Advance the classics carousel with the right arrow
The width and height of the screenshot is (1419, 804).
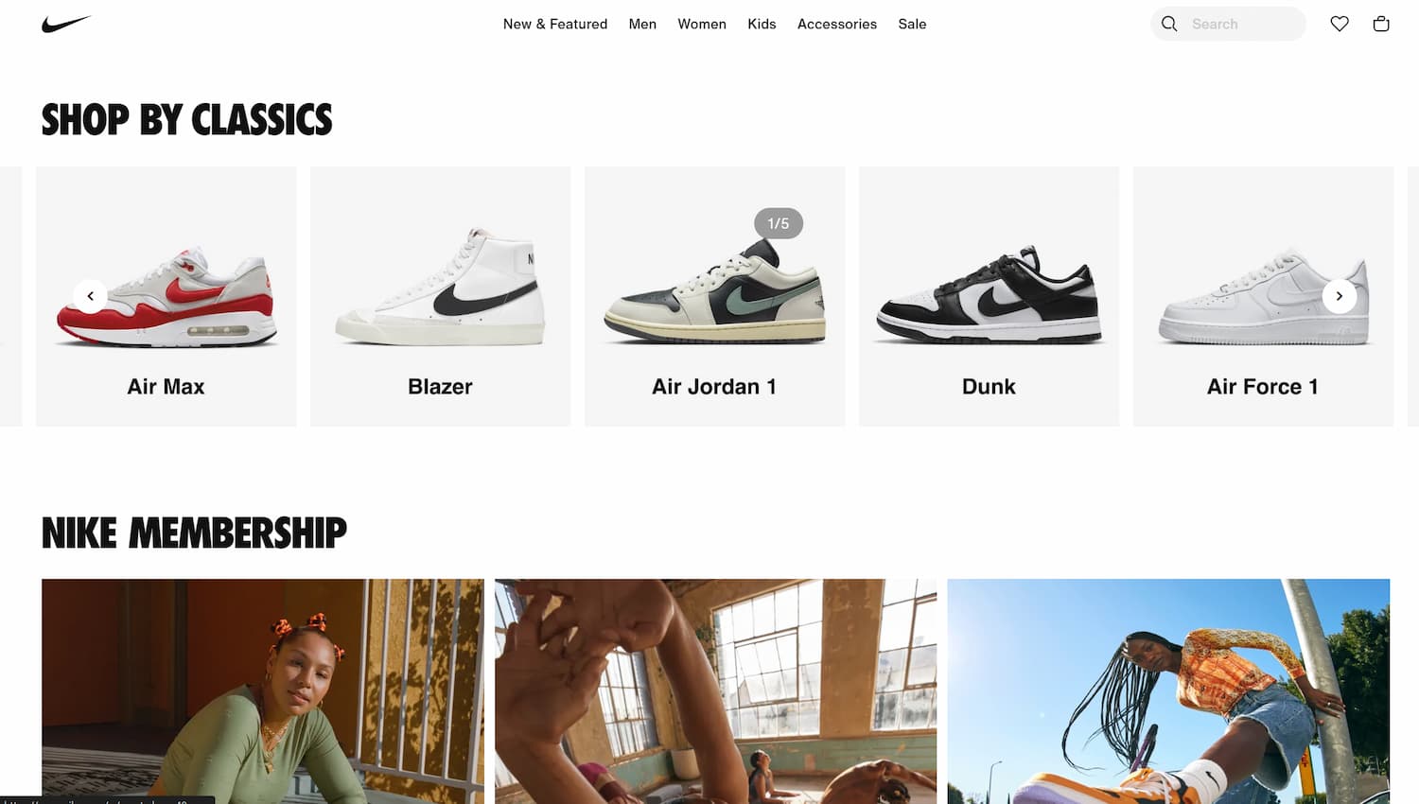coord(1340,296)
